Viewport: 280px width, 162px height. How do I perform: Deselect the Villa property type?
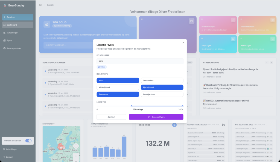coord(118,80)
